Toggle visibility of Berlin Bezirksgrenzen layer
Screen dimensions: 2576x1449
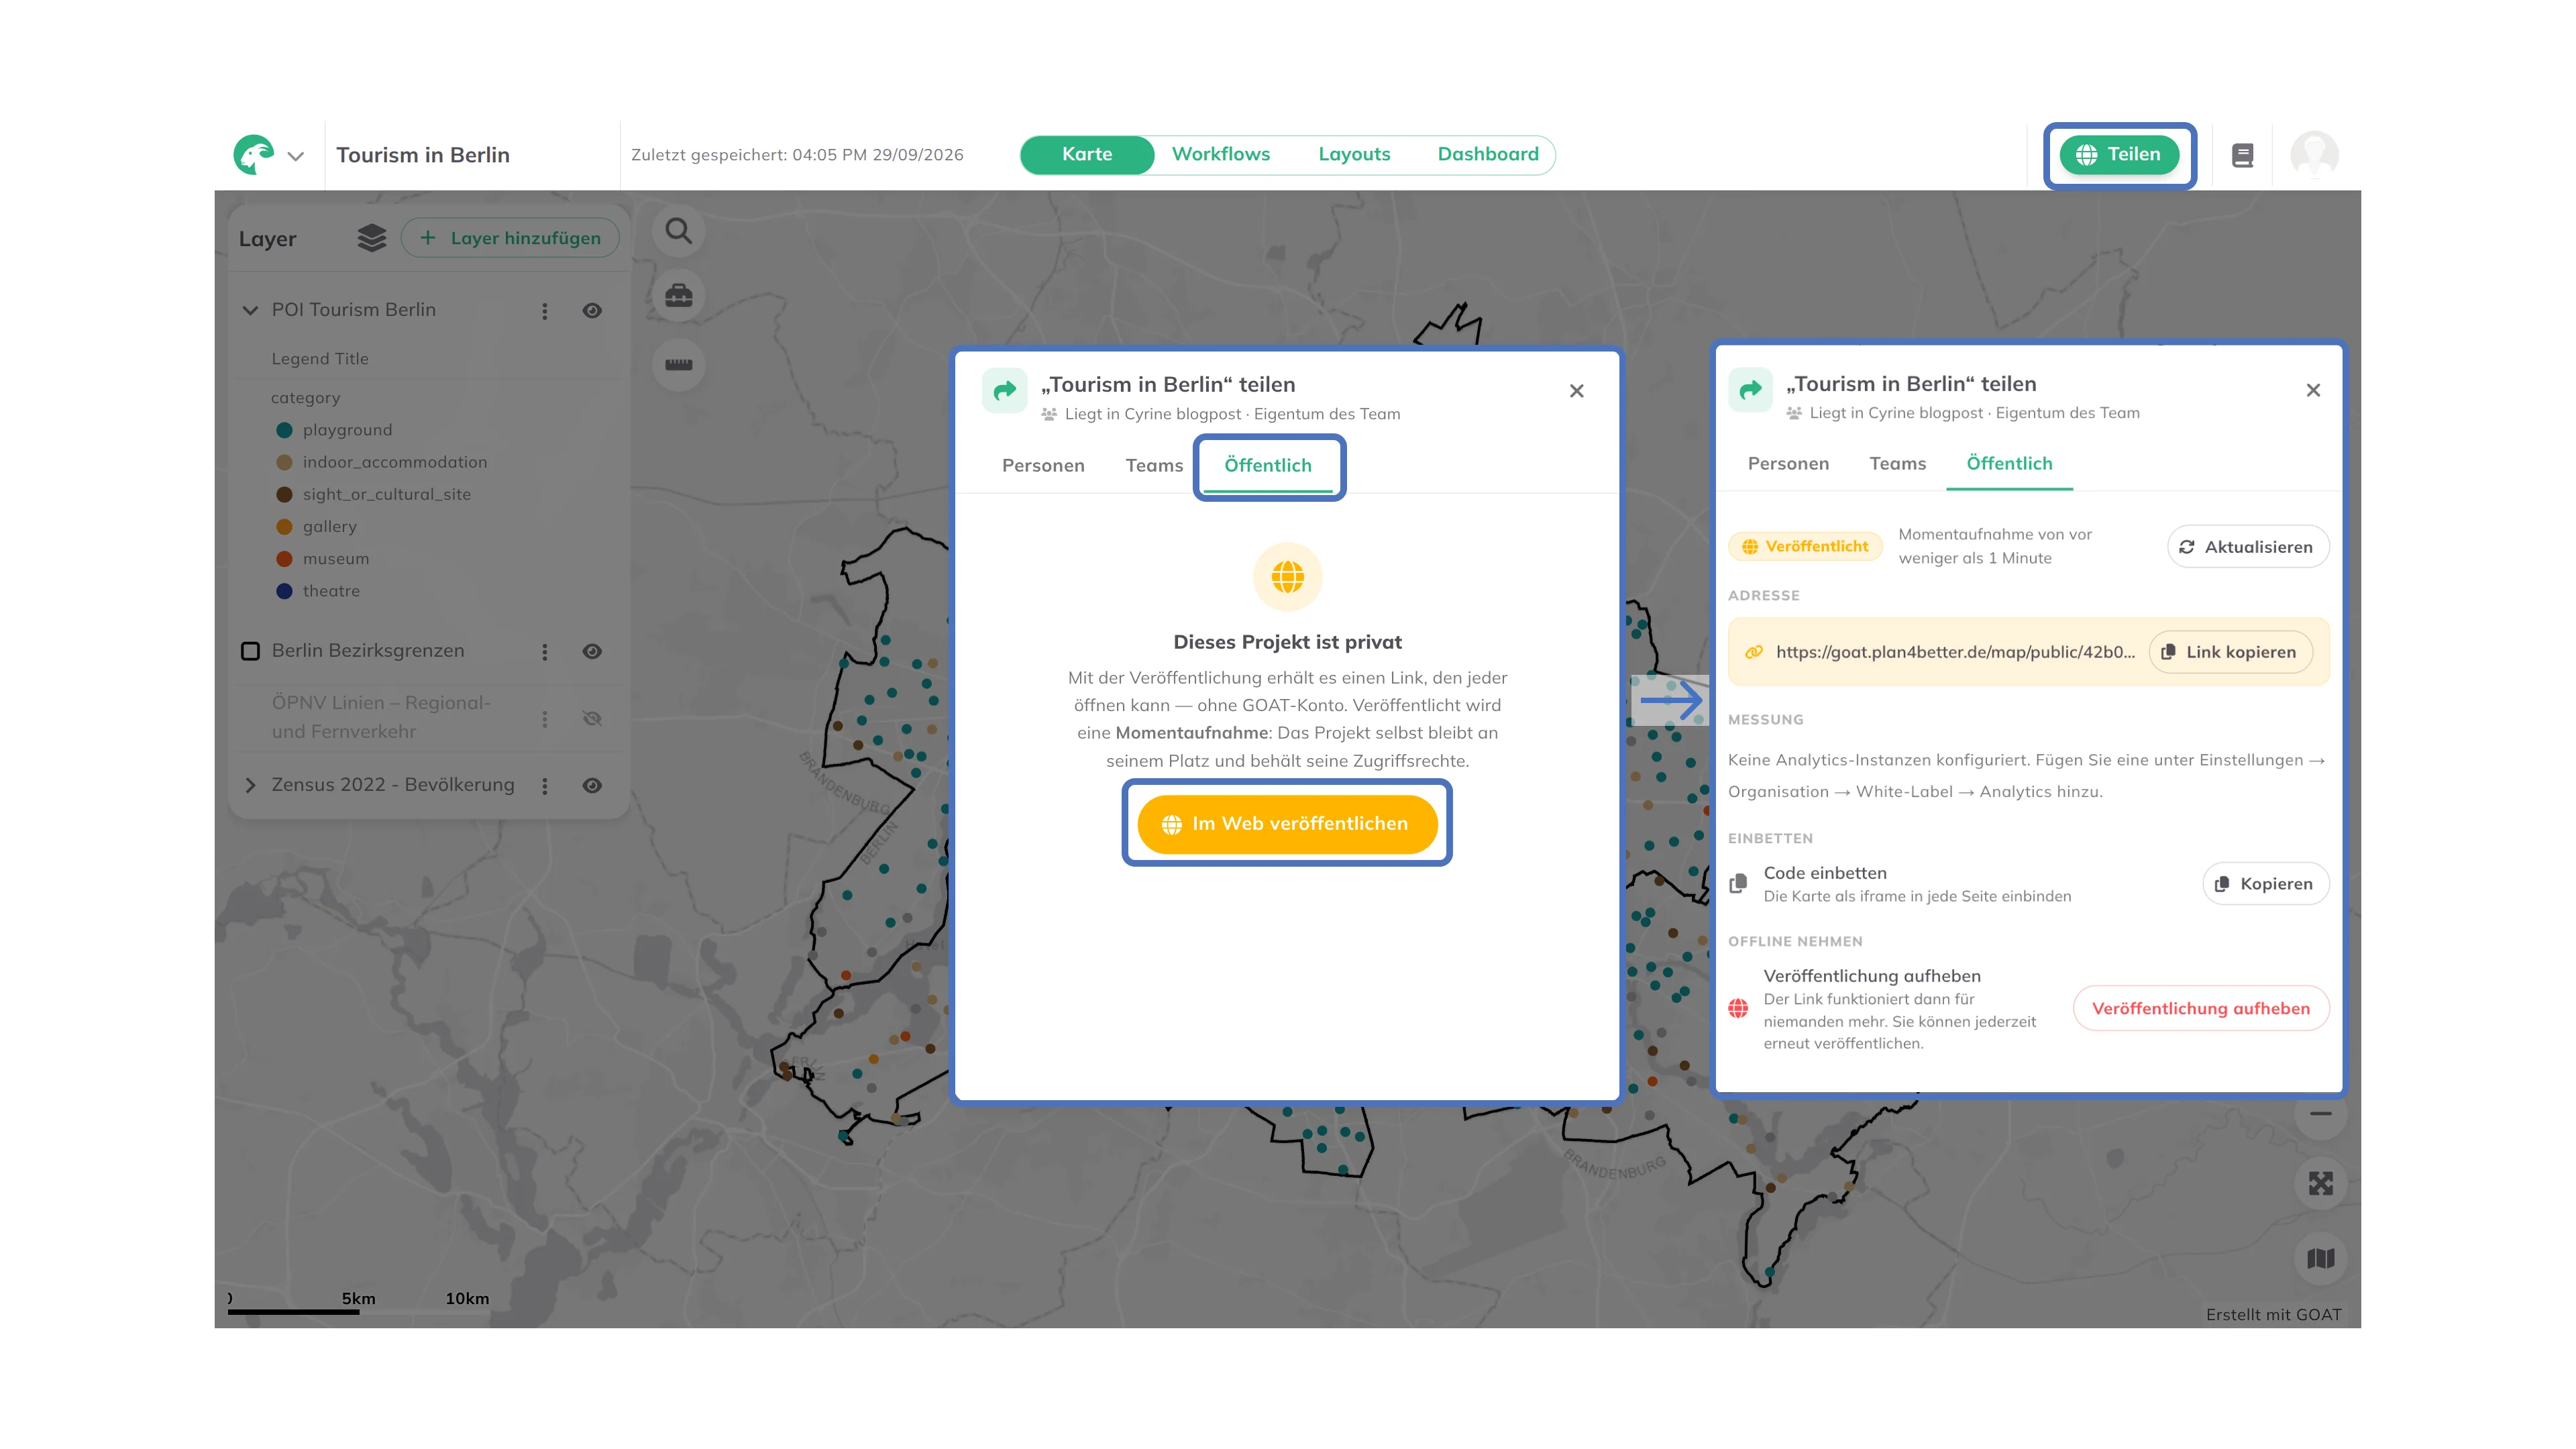(592, 652)
